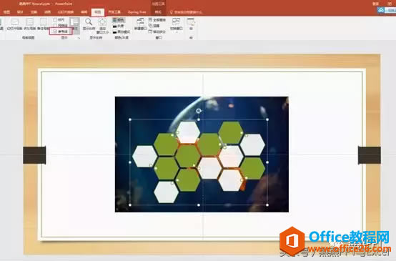Open the Show group dialog launcher
Screen dimensions: 396x261
[x=79, y=38]
